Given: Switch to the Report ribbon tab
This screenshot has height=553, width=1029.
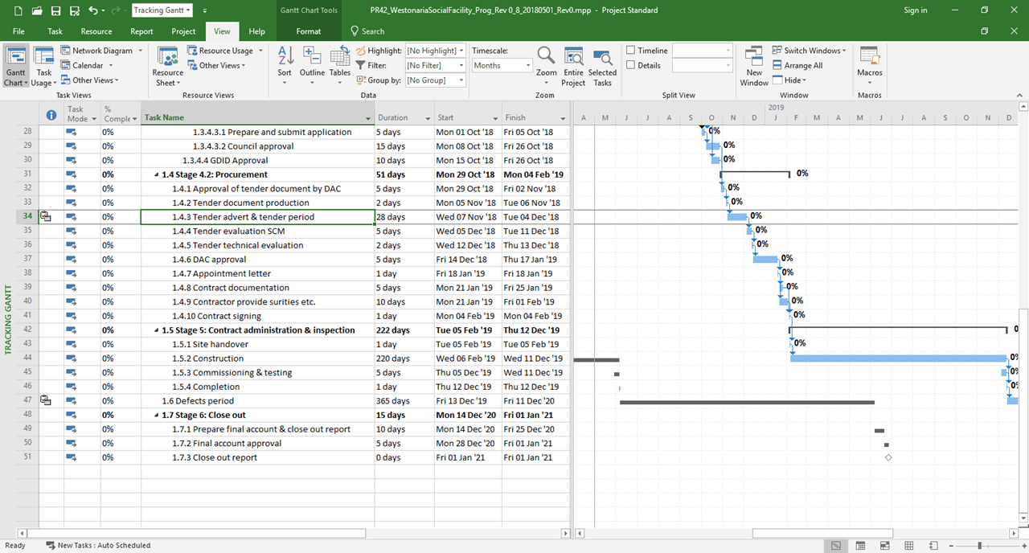Looking at the screenshot, I should coord(141,31).
